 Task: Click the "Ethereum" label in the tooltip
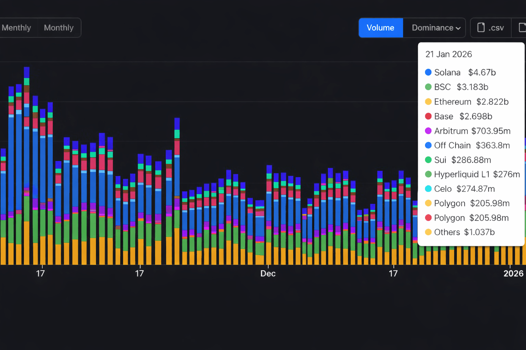453,102
